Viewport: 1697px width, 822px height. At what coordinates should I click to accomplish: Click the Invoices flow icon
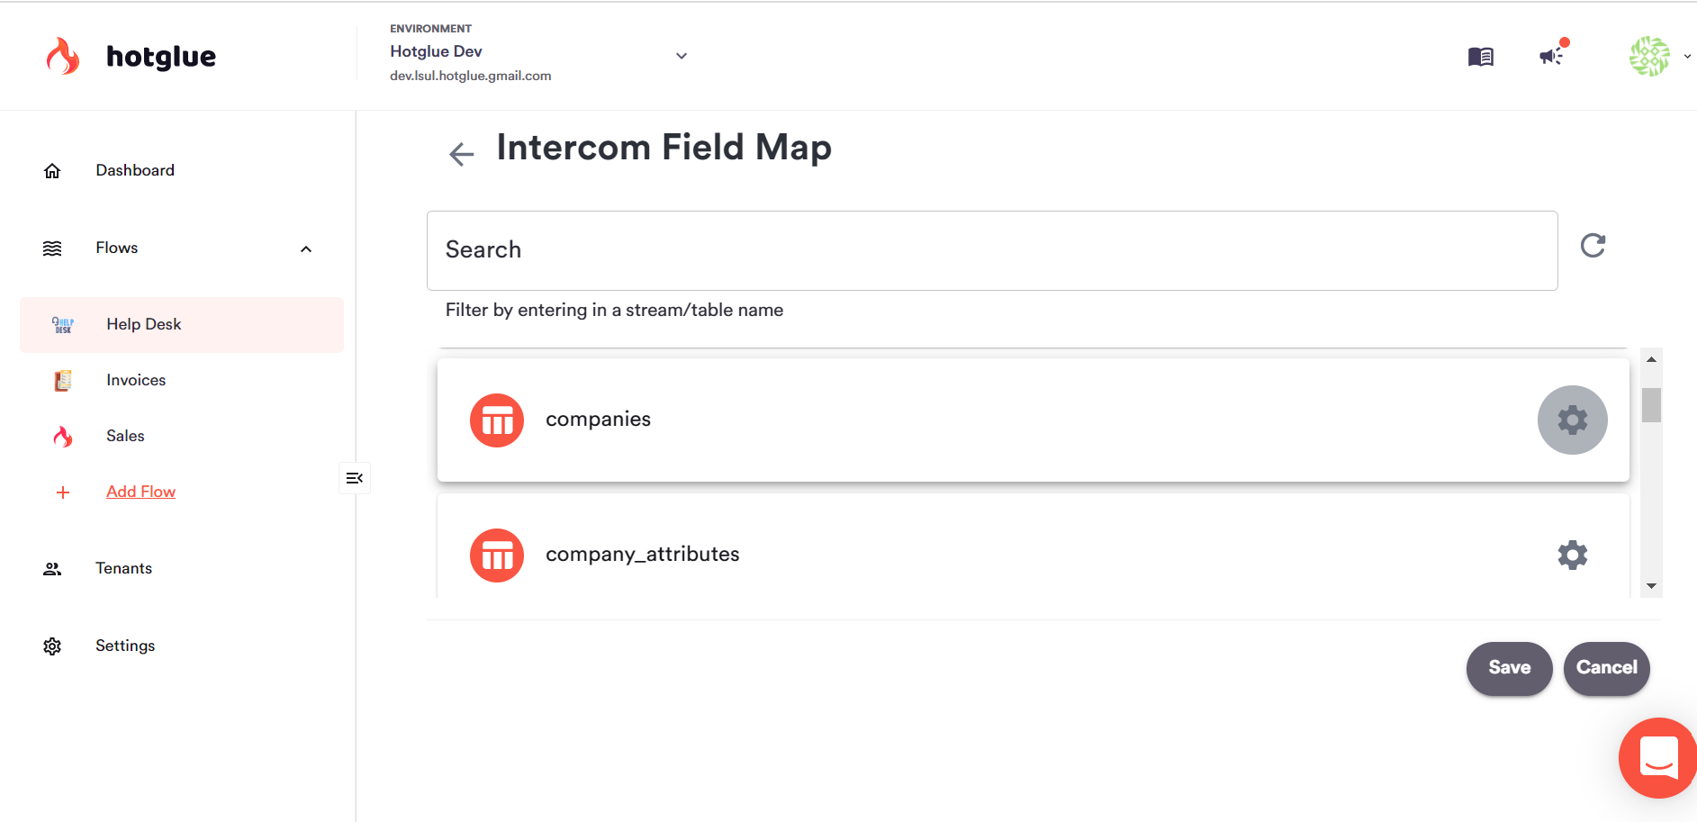pos(63,381)
